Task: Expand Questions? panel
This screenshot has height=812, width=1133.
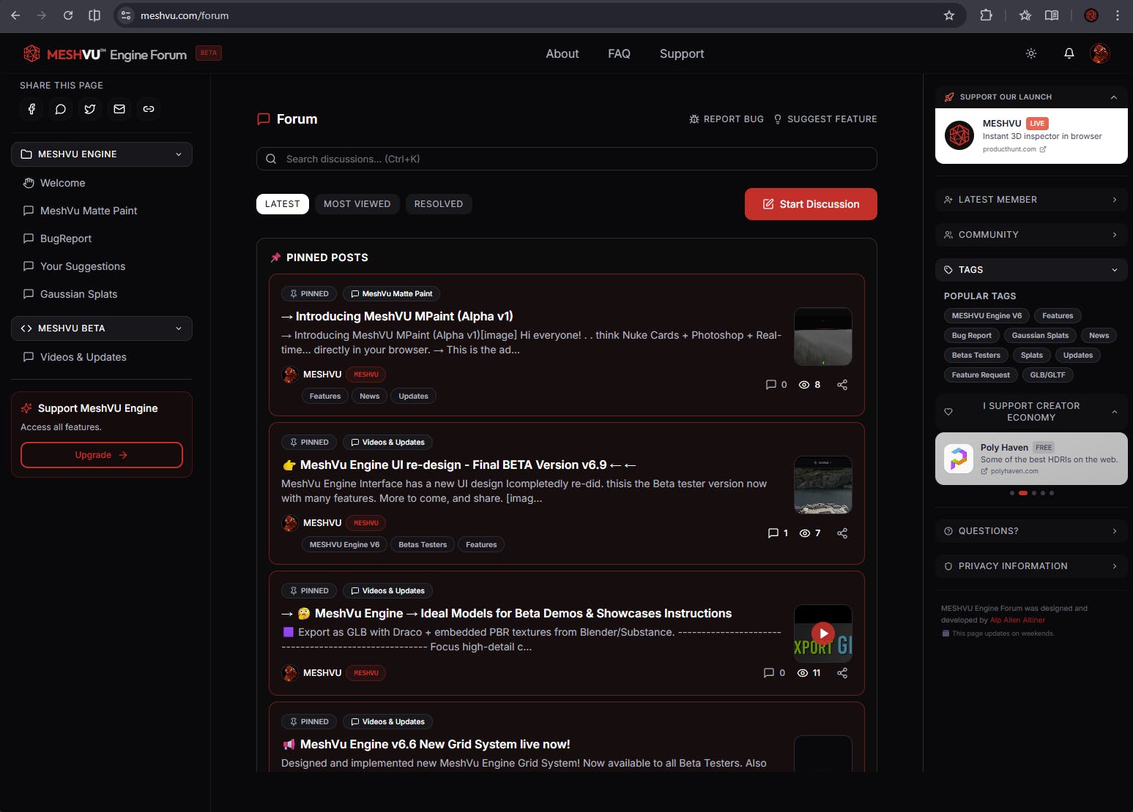Action: [1031, 531]
